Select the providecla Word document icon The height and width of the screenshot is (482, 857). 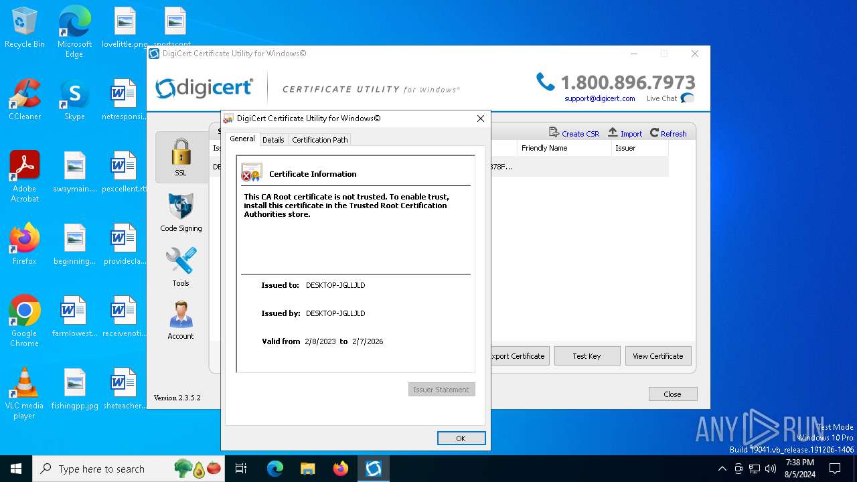tap(125, 244)
